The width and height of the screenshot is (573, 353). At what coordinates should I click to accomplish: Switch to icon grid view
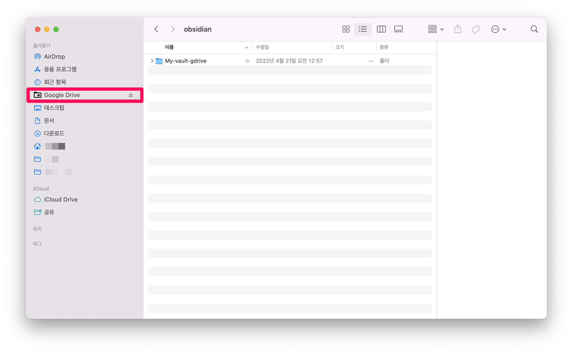point(346,29)
